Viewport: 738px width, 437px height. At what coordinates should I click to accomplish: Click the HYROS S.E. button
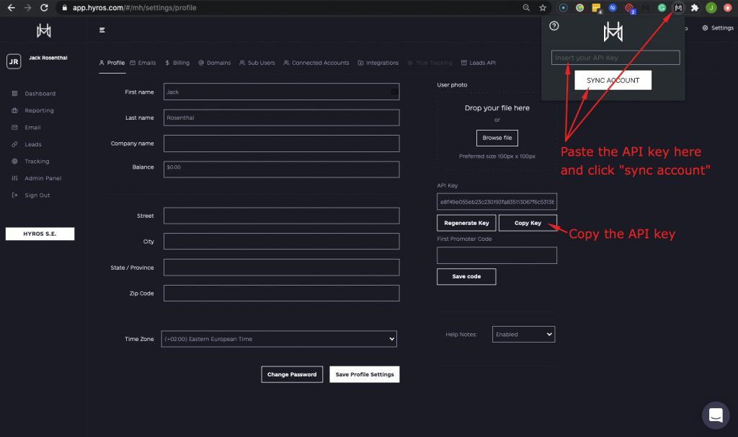point(40,234)
